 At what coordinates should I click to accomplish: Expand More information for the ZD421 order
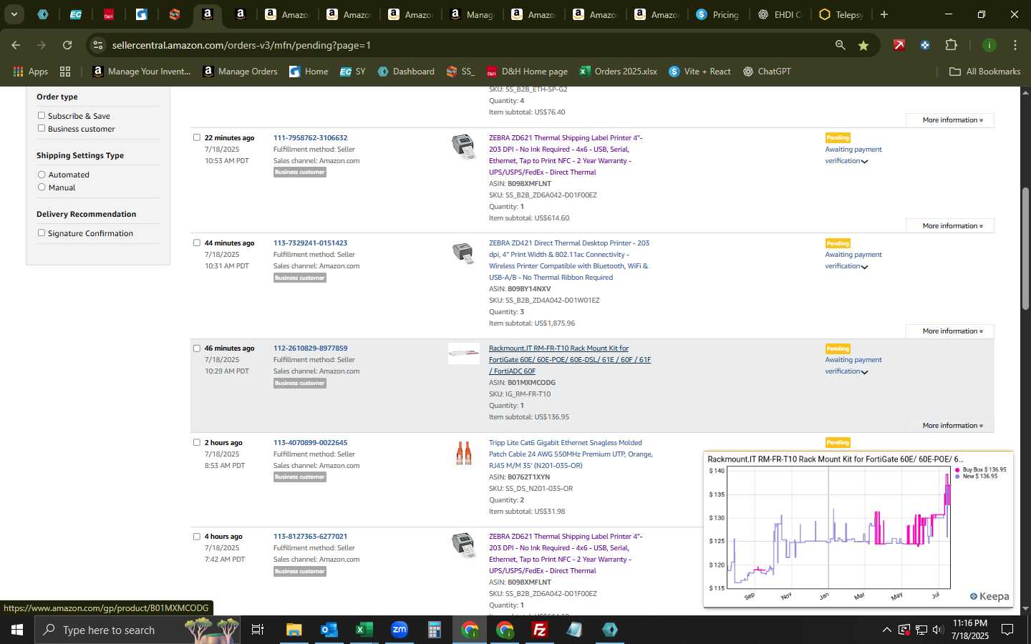point(952,331)
